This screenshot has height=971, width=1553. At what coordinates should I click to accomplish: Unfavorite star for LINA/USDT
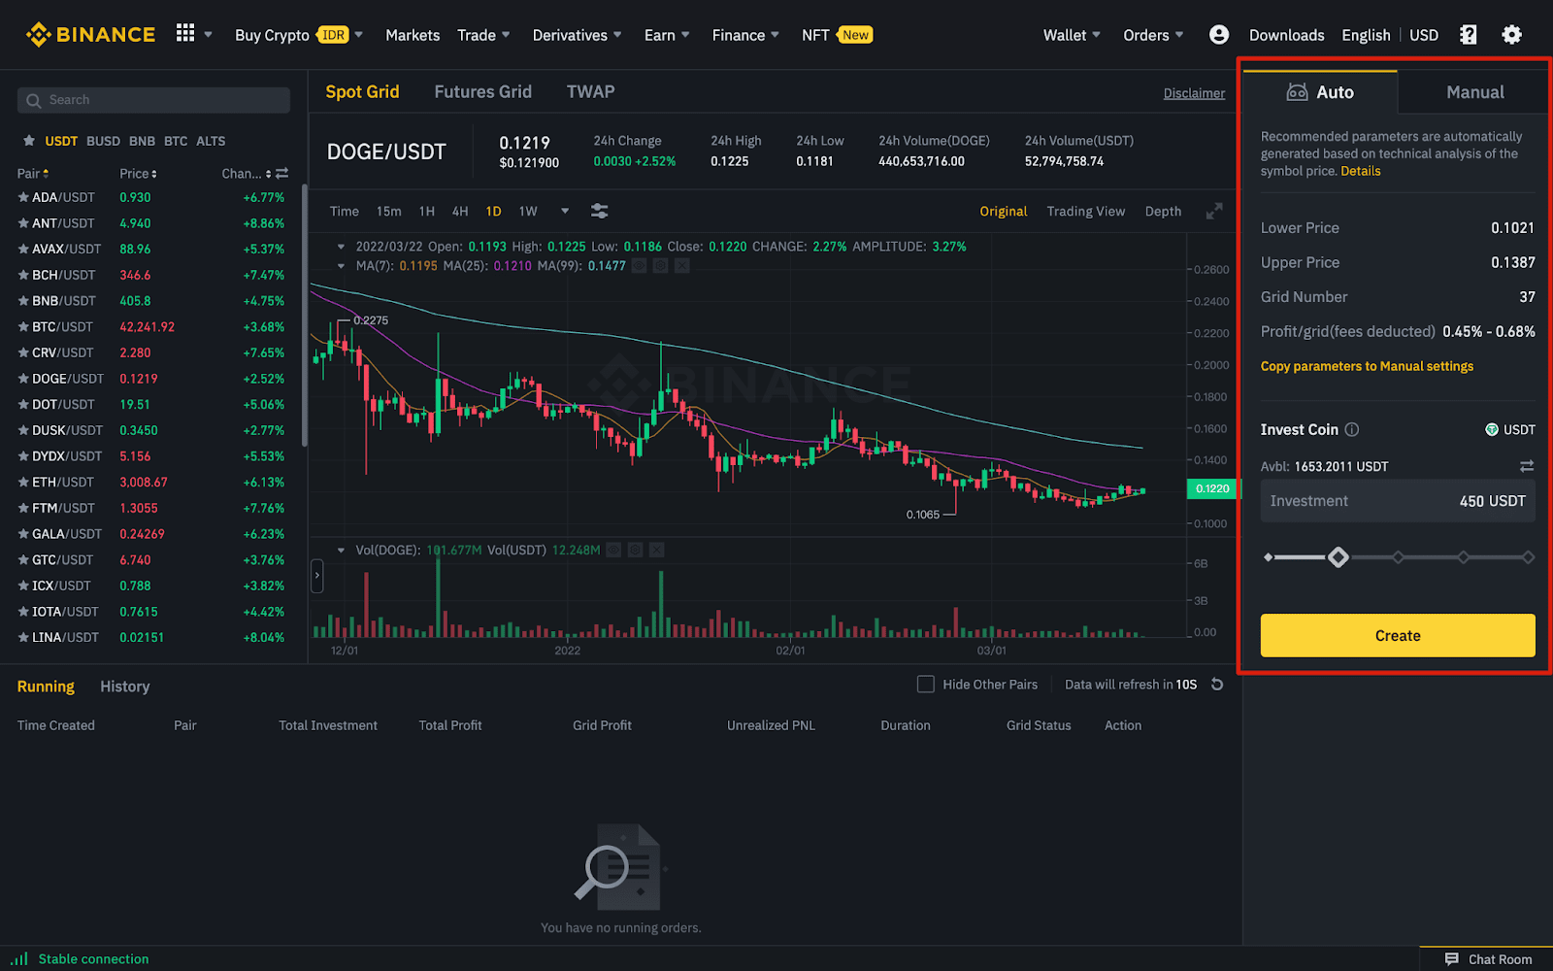(x=23, y=637)
